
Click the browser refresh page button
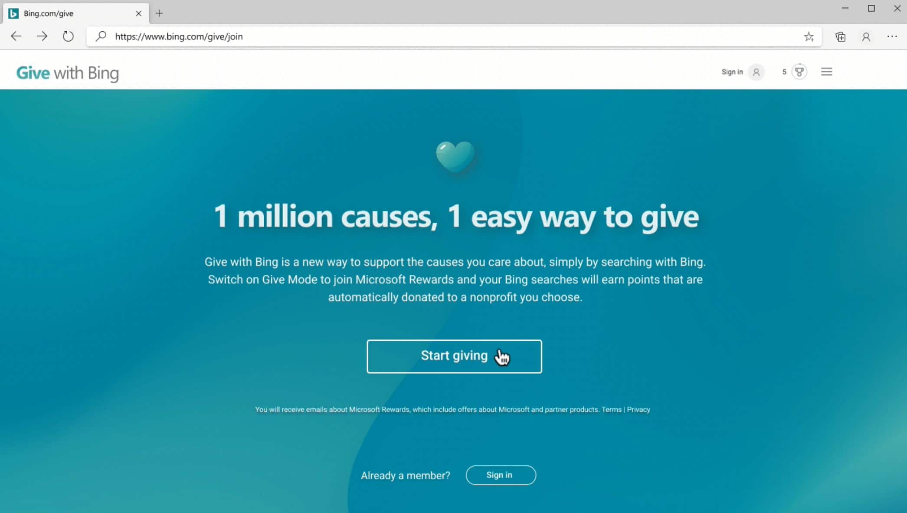pos(68,36)
